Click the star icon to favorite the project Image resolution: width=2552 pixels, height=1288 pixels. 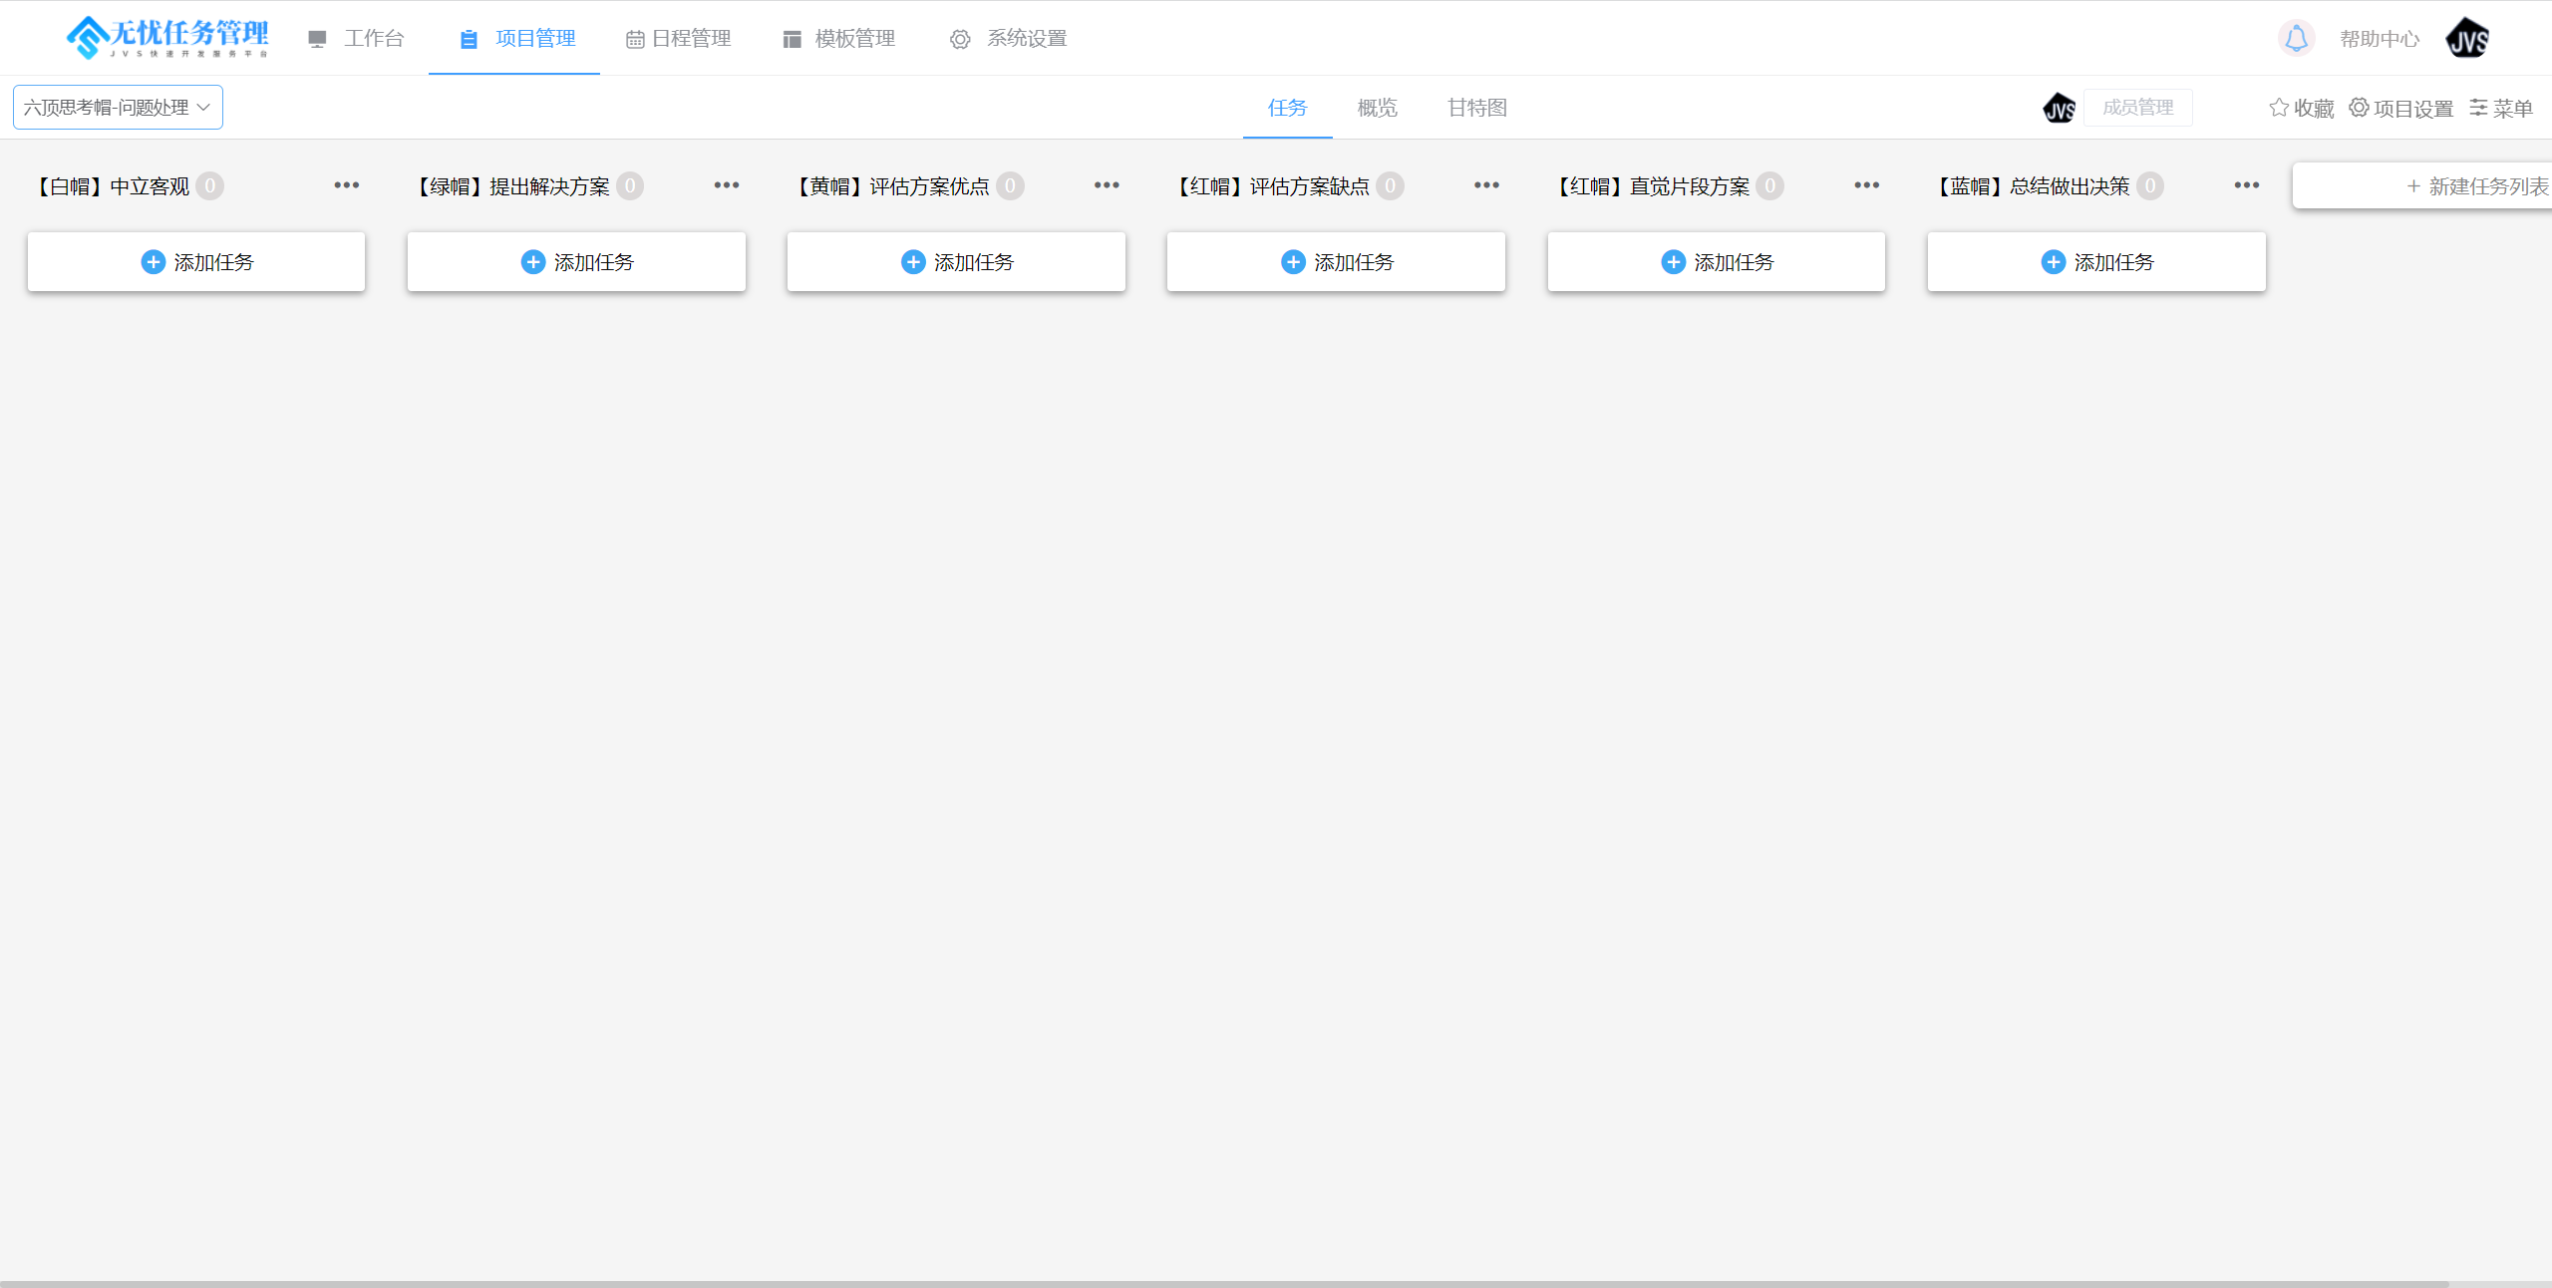2279,108
